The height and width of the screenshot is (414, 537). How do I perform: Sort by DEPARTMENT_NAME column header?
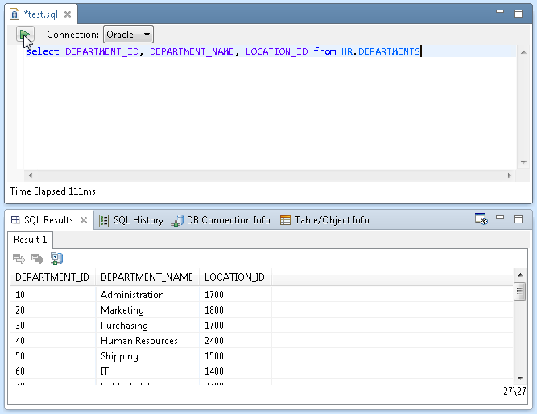(147, 277)
